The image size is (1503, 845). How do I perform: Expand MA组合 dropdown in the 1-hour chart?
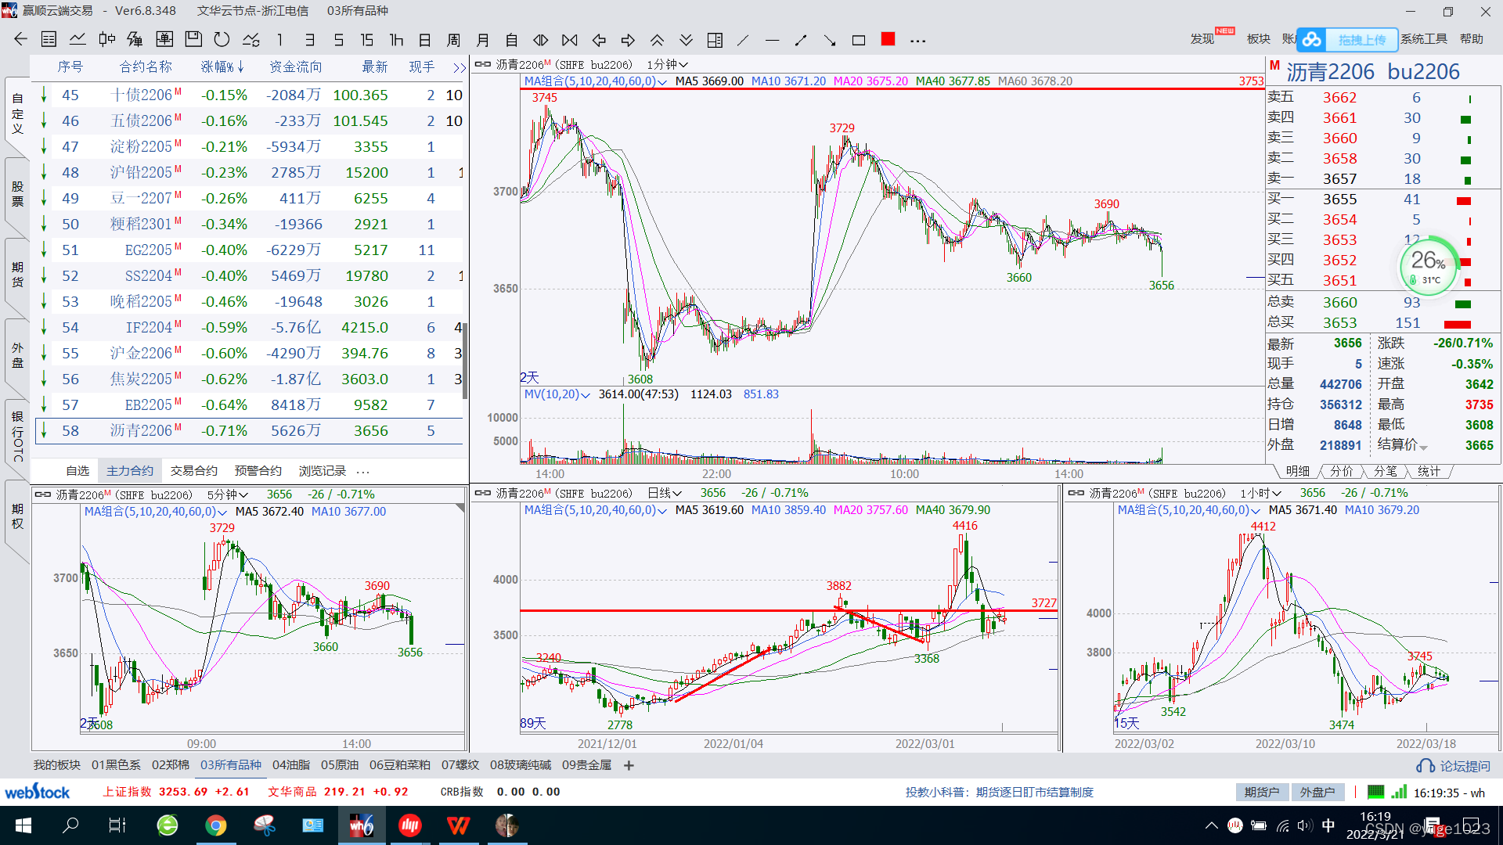coord(1256,510)
